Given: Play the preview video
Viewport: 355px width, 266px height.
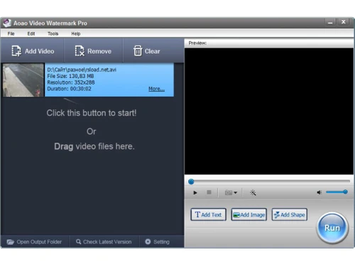Looking at the screenshot, I should 195,193.
